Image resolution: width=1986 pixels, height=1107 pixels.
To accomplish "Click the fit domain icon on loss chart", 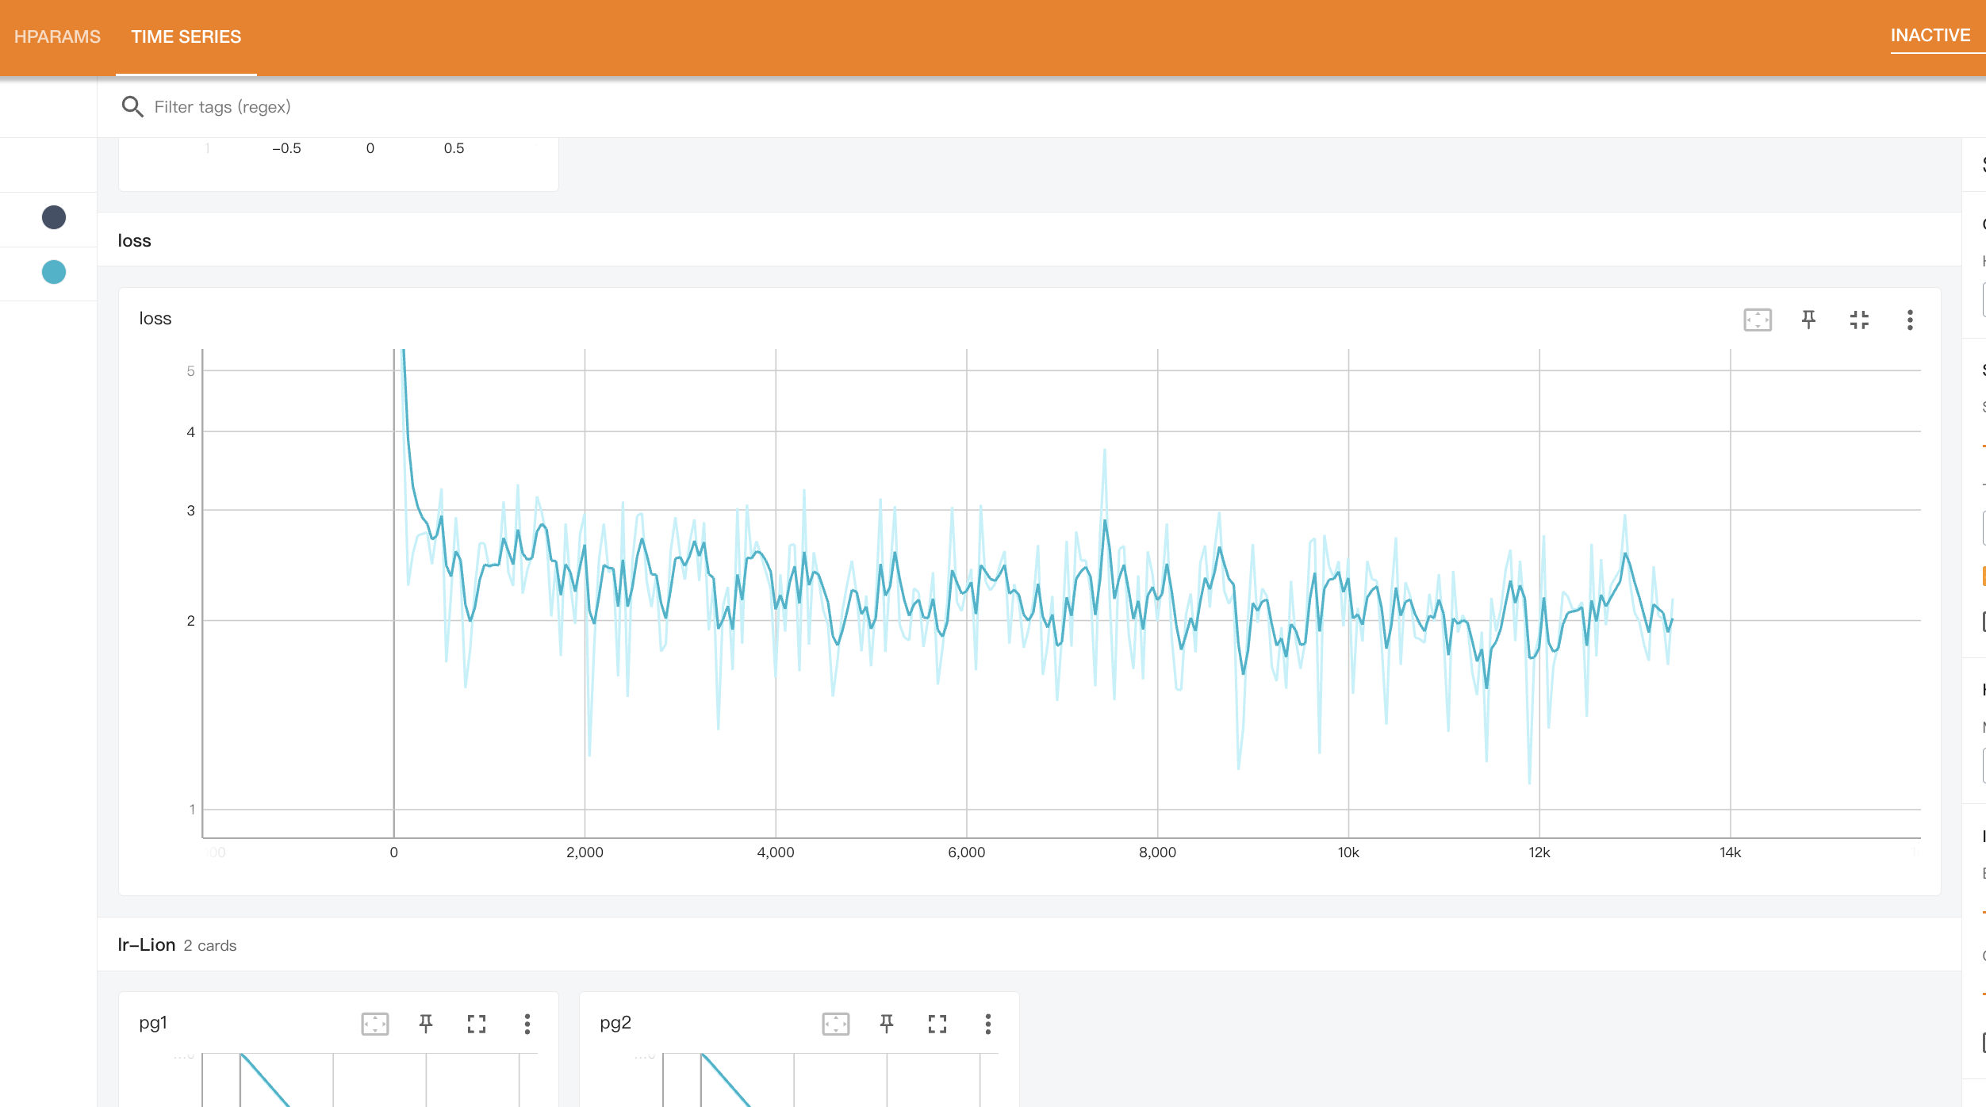I will click(x=1758, y=320).
